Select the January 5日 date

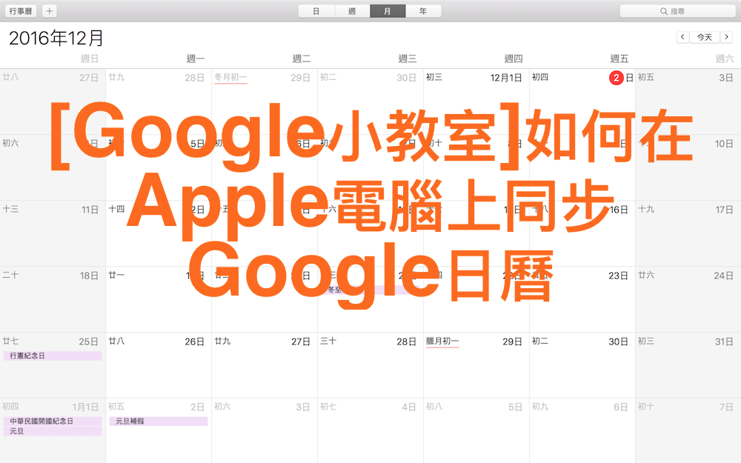tap(515, 407)
